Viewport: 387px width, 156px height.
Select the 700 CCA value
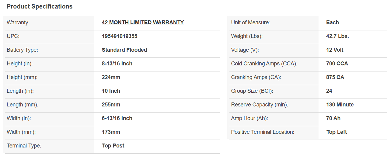coord(337,64)
